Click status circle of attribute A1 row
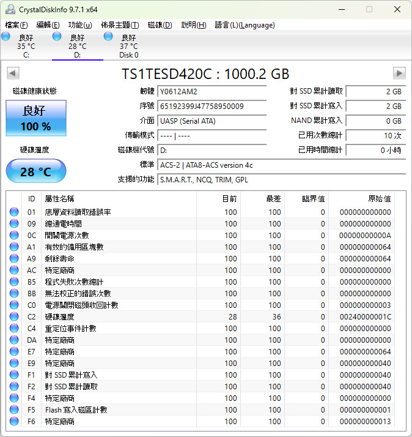The image size is (412, 437). 14,247
